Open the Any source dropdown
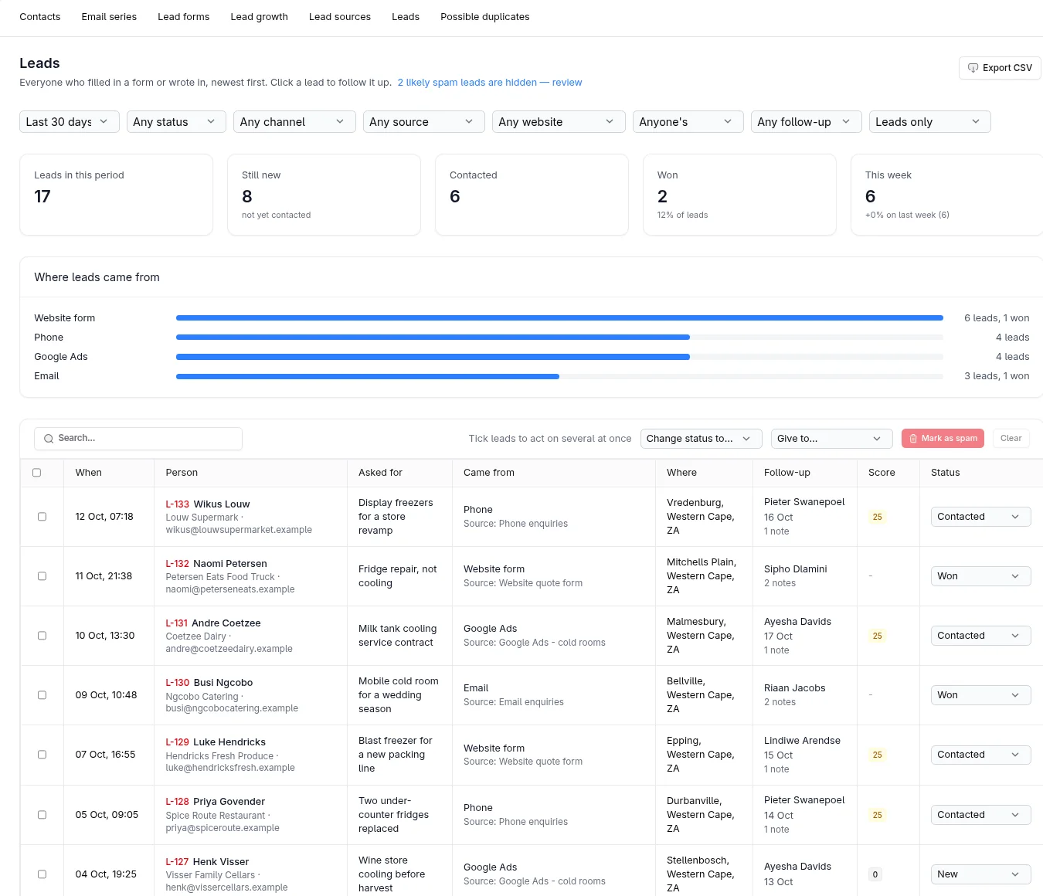The height and width of the screenshot is (896, 1043). [x=424, y=122]
